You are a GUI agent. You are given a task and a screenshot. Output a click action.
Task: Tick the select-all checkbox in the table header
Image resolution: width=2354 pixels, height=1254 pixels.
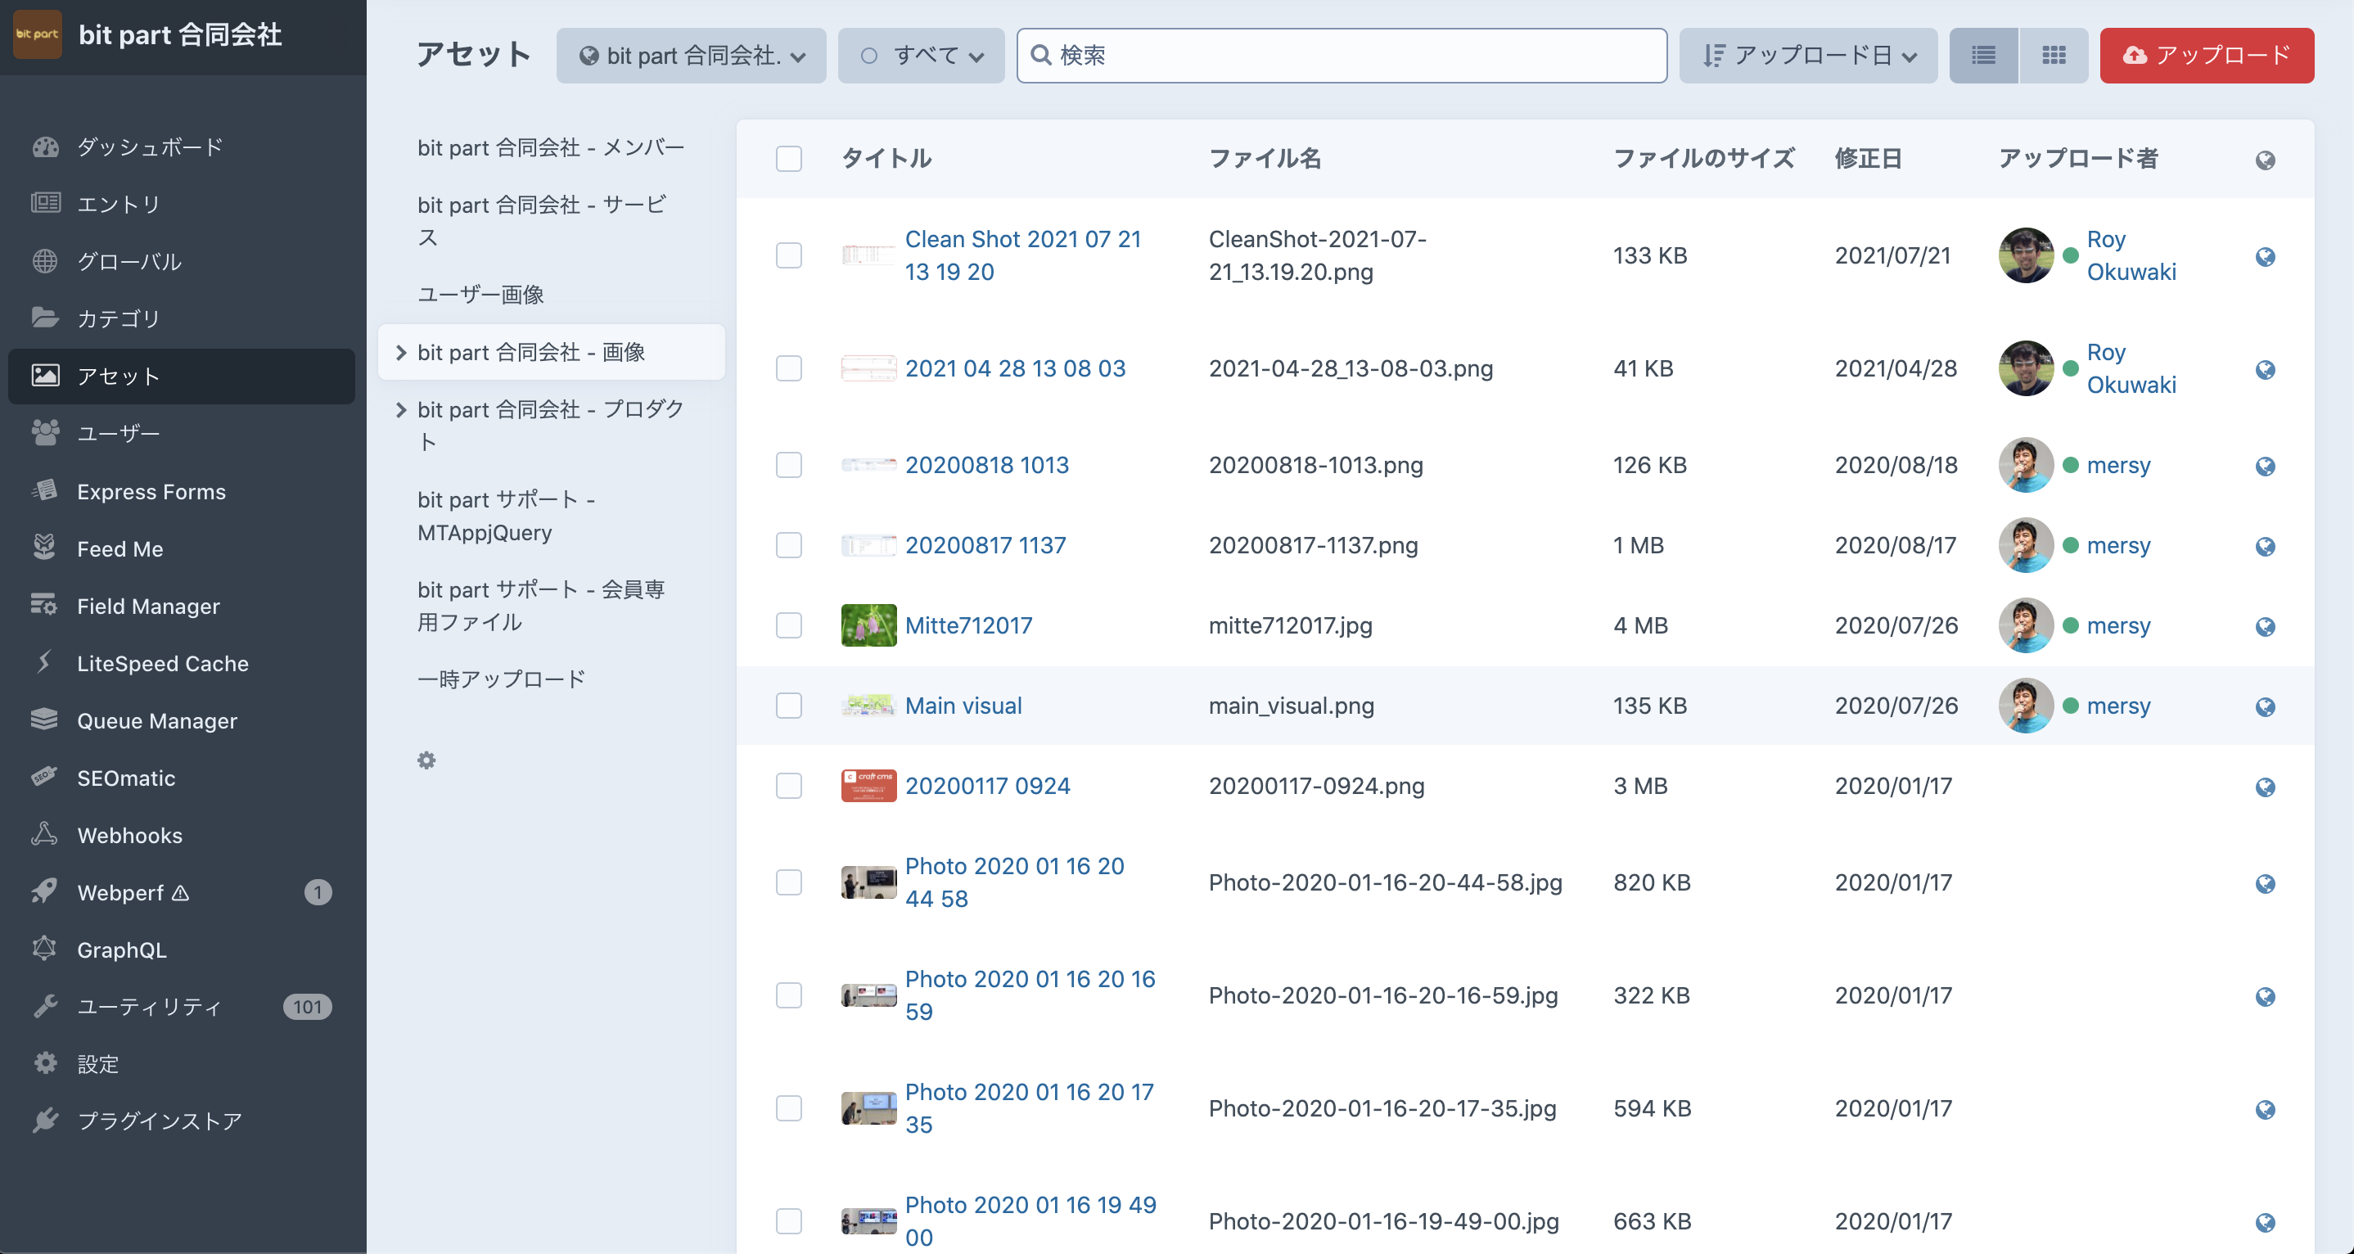789,159
